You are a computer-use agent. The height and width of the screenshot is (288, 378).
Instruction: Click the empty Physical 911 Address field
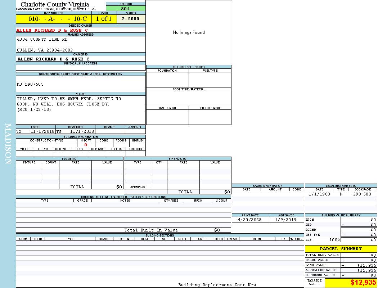click(x=81, y=68)
